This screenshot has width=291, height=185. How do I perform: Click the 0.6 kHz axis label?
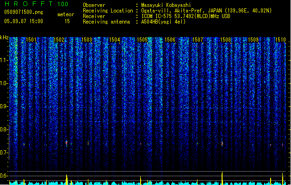click(4, 176)
